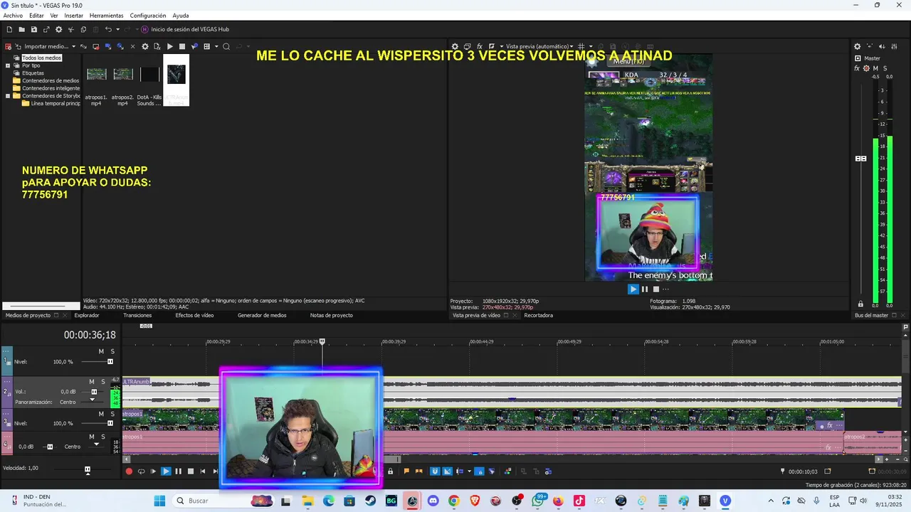Mute track 3 with its M button
Image resolution: width=911 pixels, height=512 pixels.
pyautogui.click(x=101, y=414)
